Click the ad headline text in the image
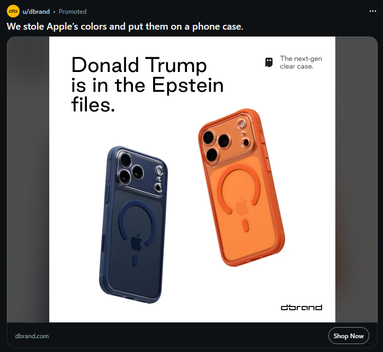The image size is (383, 352). pos(147,85)
